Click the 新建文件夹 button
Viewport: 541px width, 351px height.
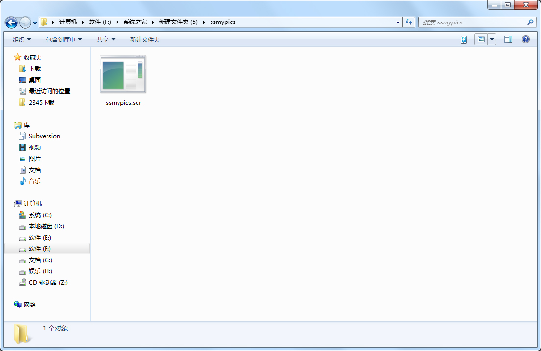pyautogui.click(x=144, y=40)
